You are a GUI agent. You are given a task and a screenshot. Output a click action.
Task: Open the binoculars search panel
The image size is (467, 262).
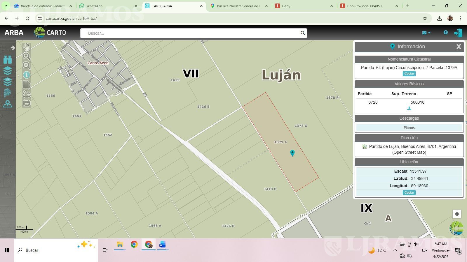(x=8, y=60)
